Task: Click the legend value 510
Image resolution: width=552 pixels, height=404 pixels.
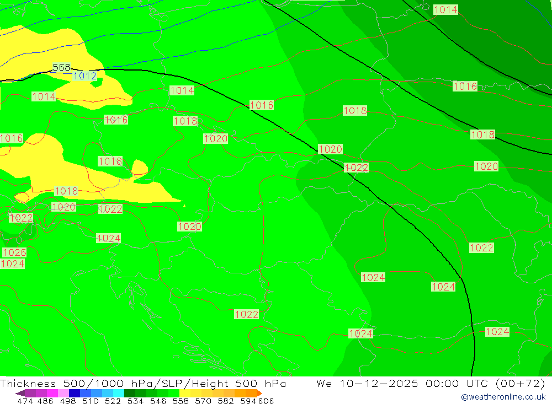Action: point(91,401)
